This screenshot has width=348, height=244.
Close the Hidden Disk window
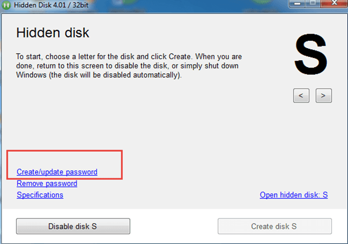click(334, 3)
